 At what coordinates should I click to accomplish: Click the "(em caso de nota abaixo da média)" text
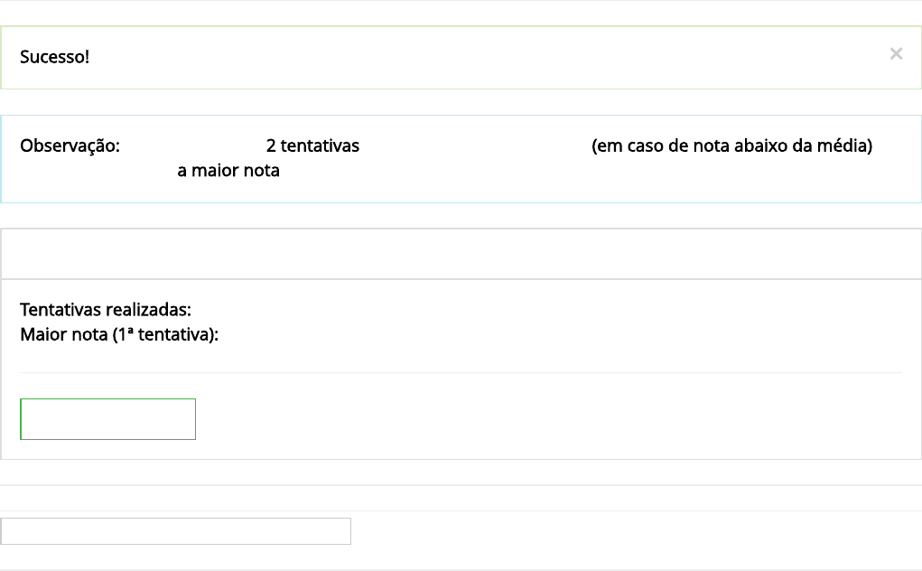(x=731, y=146)
